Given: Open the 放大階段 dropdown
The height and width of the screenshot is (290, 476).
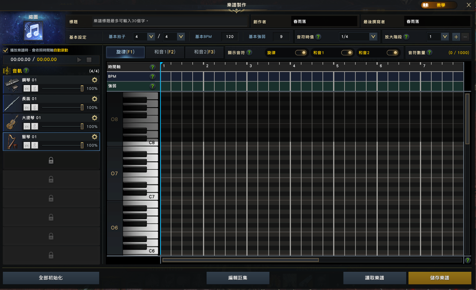Looking at the screenshot, I should 444,37.
